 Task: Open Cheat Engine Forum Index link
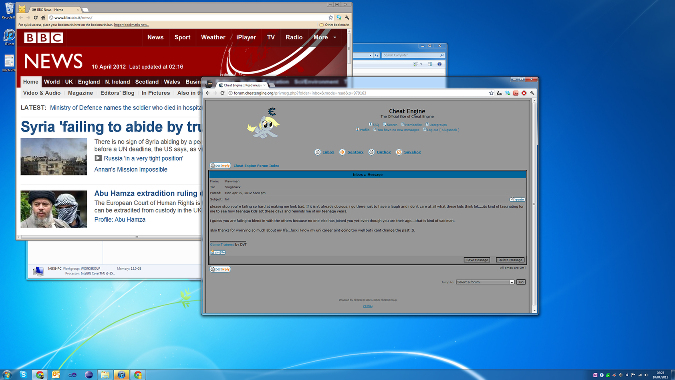pos(256,166)
